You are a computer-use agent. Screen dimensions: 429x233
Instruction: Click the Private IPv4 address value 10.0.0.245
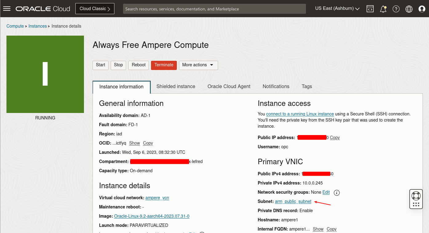click(x=313, y=183)
